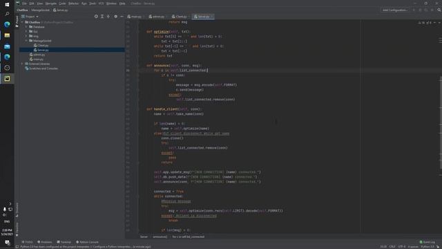Open the Help menu
This screenshot has width=442, height=249.
[122, 3]
